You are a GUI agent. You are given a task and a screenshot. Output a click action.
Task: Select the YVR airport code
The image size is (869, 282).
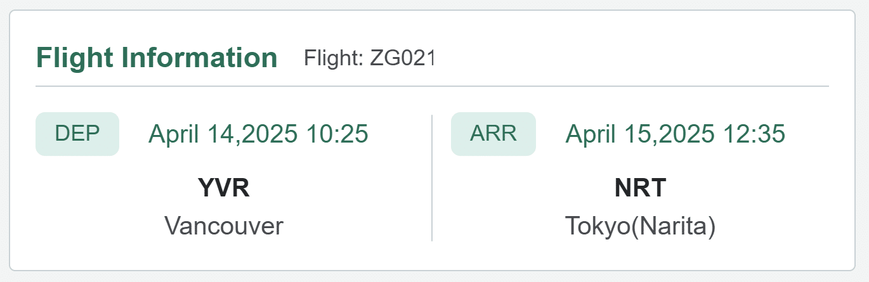pos(224,188)
